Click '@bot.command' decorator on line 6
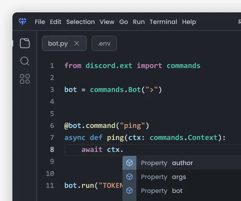Viewport: 241px width, 201px height. [90, 126]
